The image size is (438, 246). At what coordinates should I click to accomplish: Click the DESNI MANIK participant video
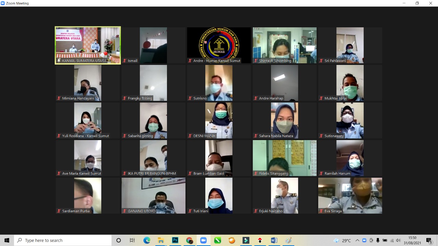(219, 120)
